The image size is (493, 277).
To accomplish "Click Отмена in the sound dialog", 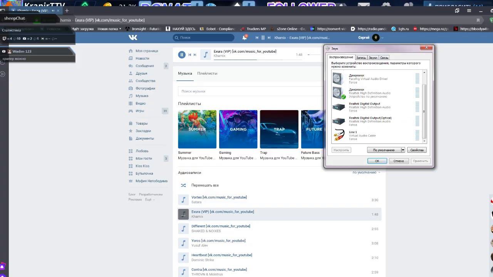I will (399, 161).
